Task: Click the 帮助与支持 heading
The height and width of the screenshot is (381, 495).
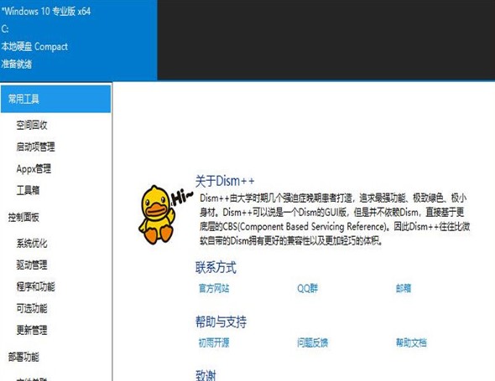Action: (221, 322)
